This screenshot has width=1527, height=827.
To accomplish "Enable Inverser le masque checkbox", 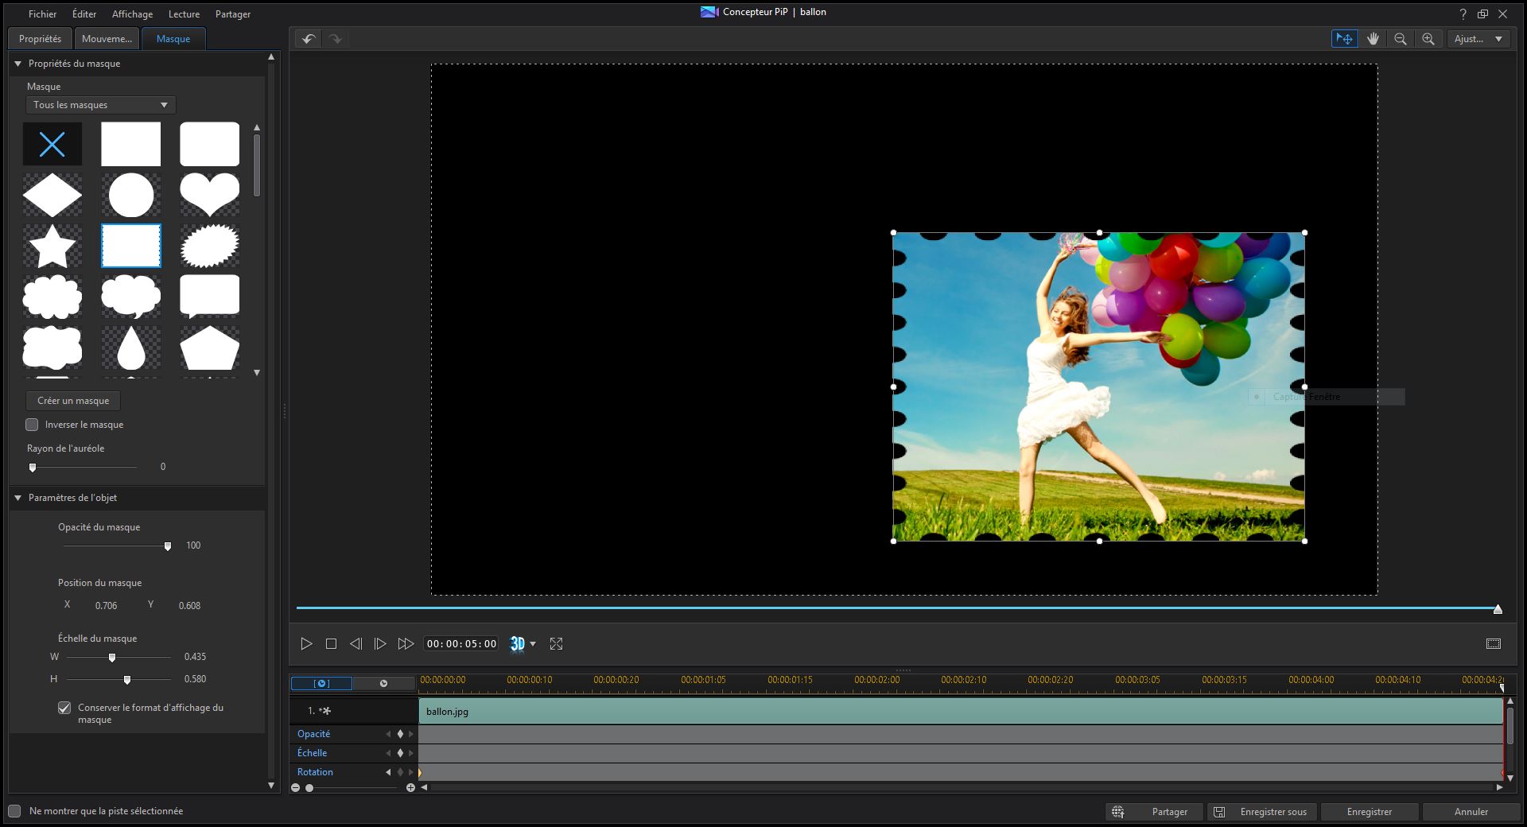I will [x=33, y=425].
